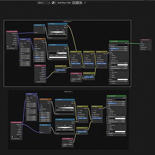
Task: Adjust Roughness slider in Methode 1 Principled BSDF
Action: point(119,49)
